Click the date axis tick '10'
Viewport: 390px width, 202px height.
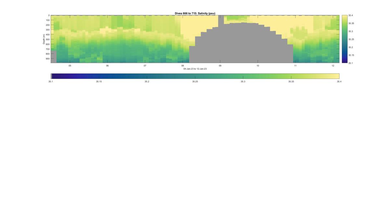pos(258,66)
